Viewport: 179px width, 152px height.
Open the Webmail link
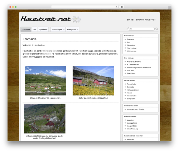click(130, 139)
